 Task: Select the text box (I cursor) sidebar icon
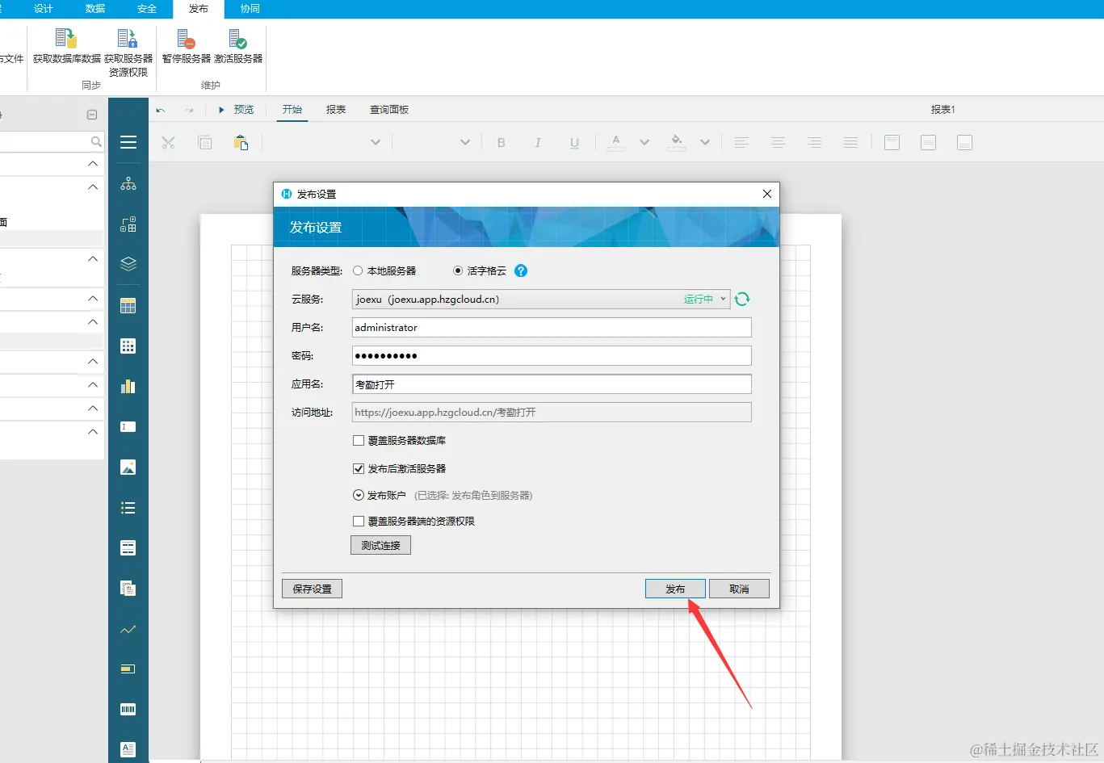click(128, 427)
